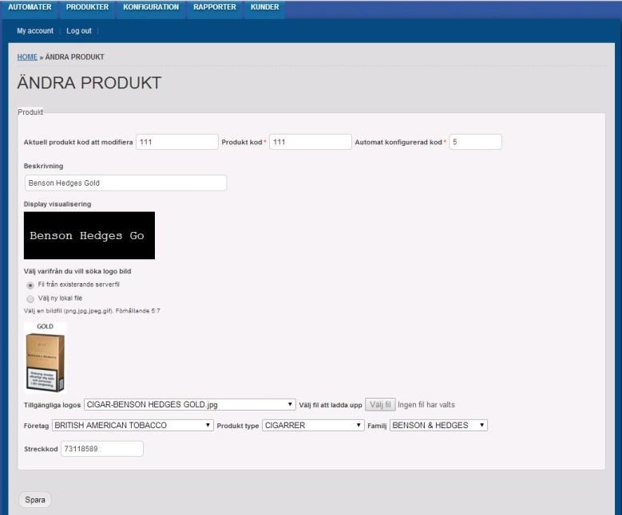Select Välj ny lokal file radio

click(30, 299)
